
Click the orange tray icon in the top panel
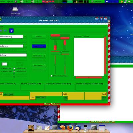(122, 2)
